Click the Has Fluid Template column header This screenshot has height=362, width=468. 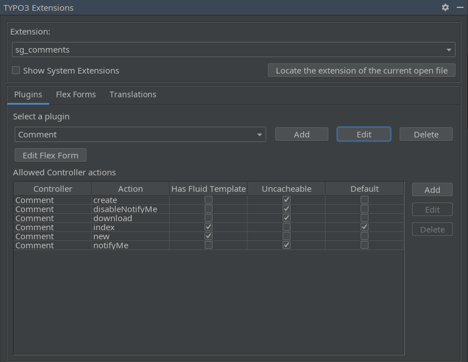[209, 189]
